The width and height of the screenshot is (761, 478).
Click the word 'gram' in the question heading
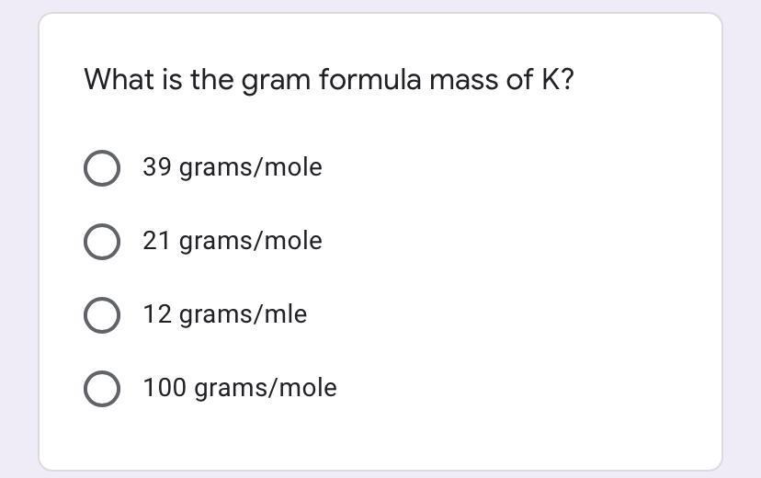pos(277,81)
